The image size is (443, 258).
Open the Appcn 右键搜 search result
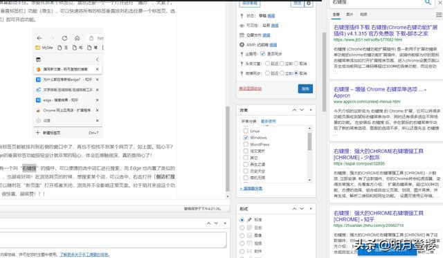pos(379,92)
